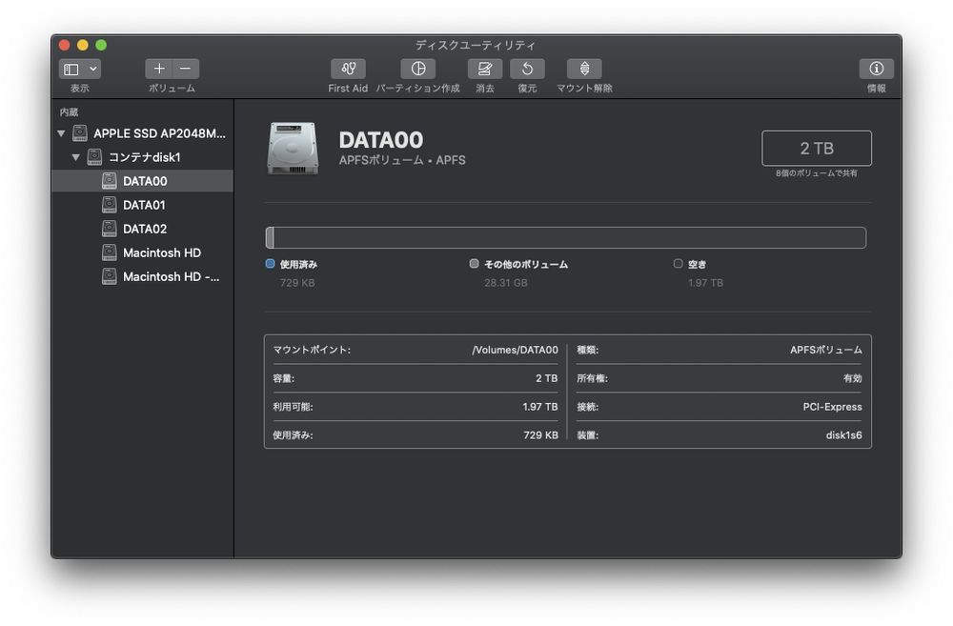Viewport: 953px width, 626px height.
Task: Add a volume with plus button
Action: click(x=158, y=69)
